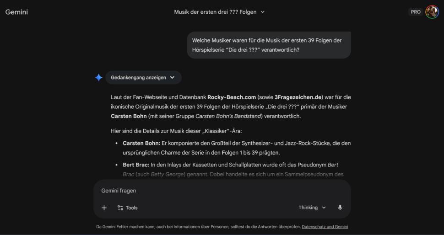This screenshot has height=235, width=444.
Task: Click the Tools sliders icon
Action: (x=120, y=208)
